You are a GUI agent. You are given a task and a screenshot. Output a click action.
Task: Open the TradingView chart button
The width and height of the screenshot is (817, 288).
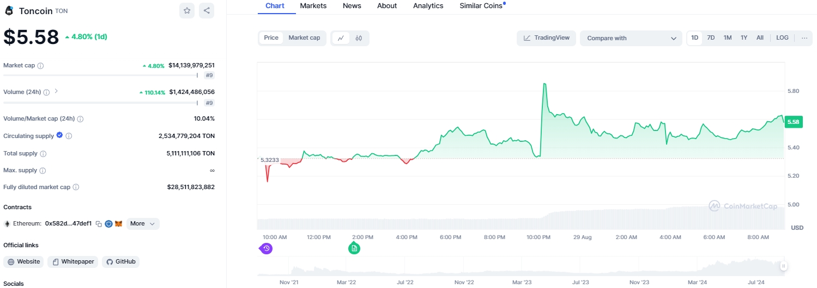point(546,38)
